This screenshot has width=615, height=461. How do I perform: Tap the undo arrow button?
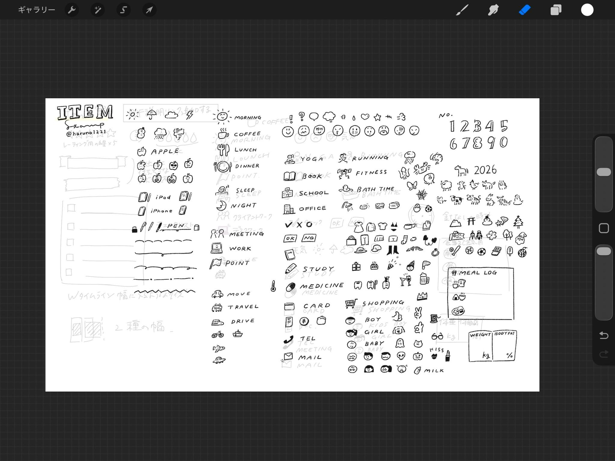(604, 335)
